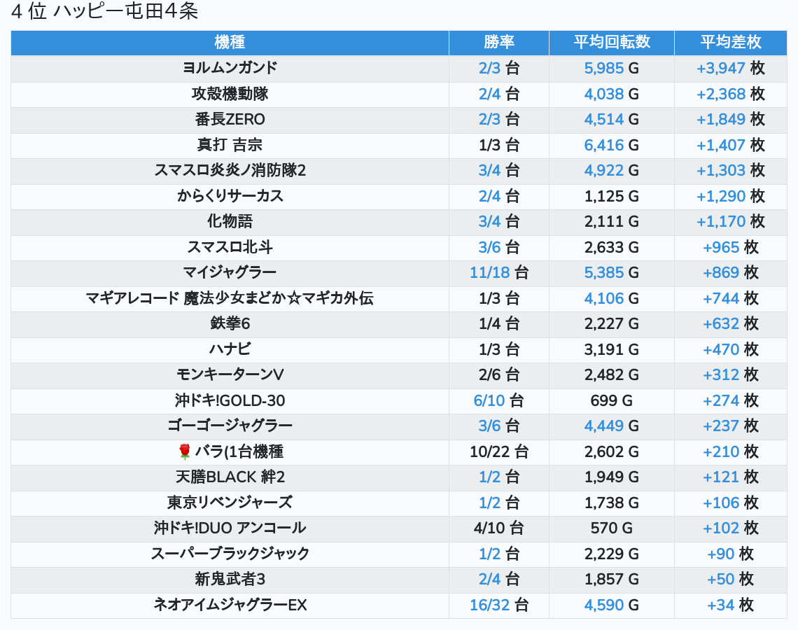The height and width of the screenshot is (630, 798).
Task: Click the ハナビ machine name
Action: (x=230, y=349)
